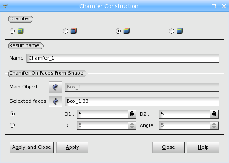
Task: Decrease the D1 value with down arrow
Action: pos(132,116)
